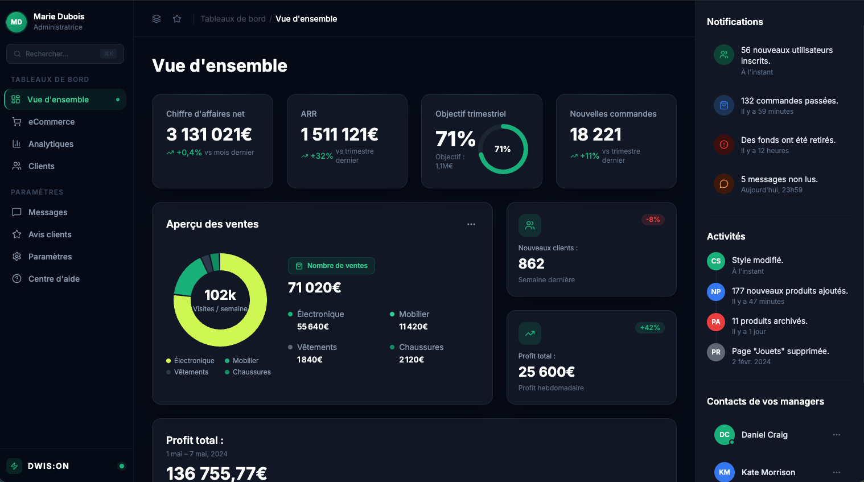Click the '132 commandes passées' notification

point(790,100)
